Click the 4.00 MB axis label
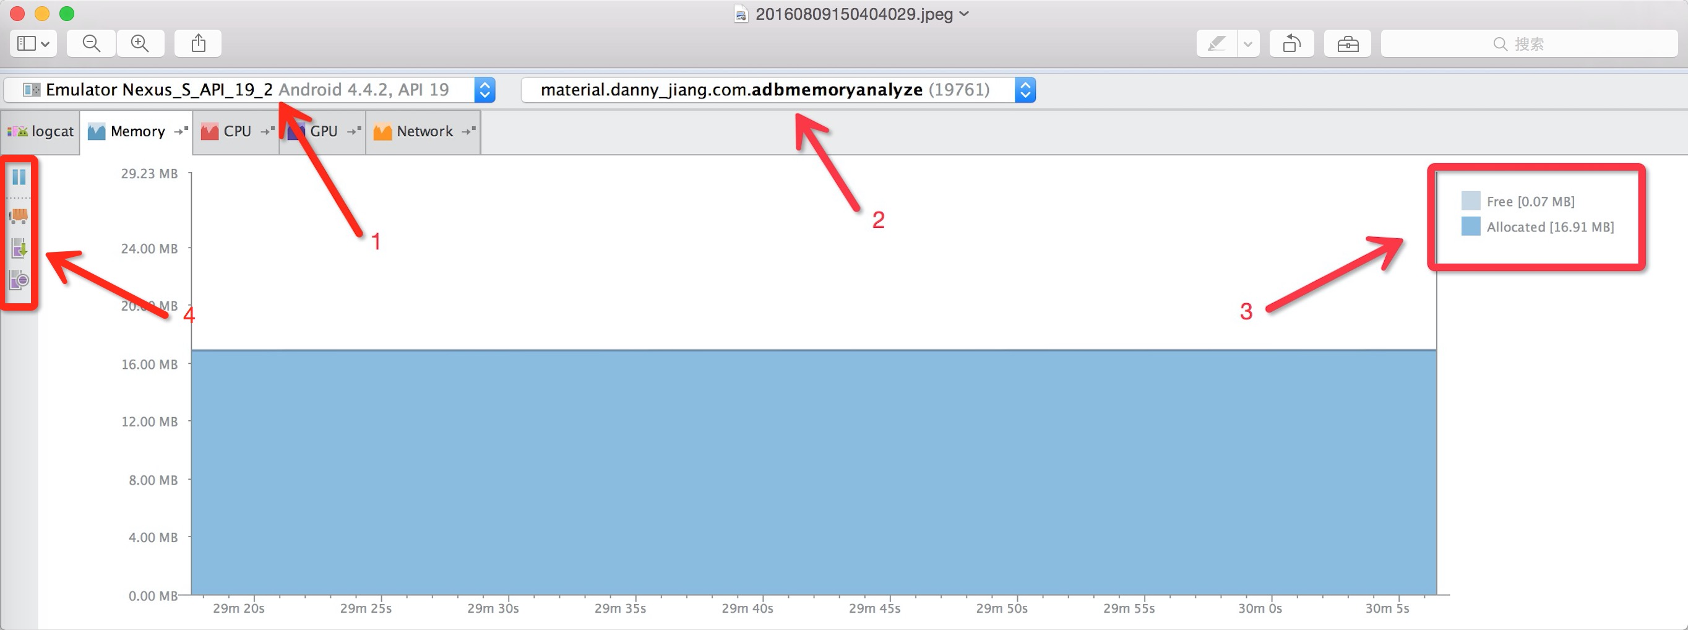 [153, 538]
